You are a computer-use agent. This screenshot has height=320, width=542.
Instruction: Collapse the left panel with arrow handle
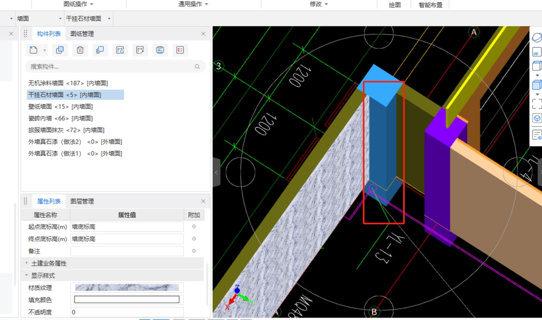(x=217, y=172)
